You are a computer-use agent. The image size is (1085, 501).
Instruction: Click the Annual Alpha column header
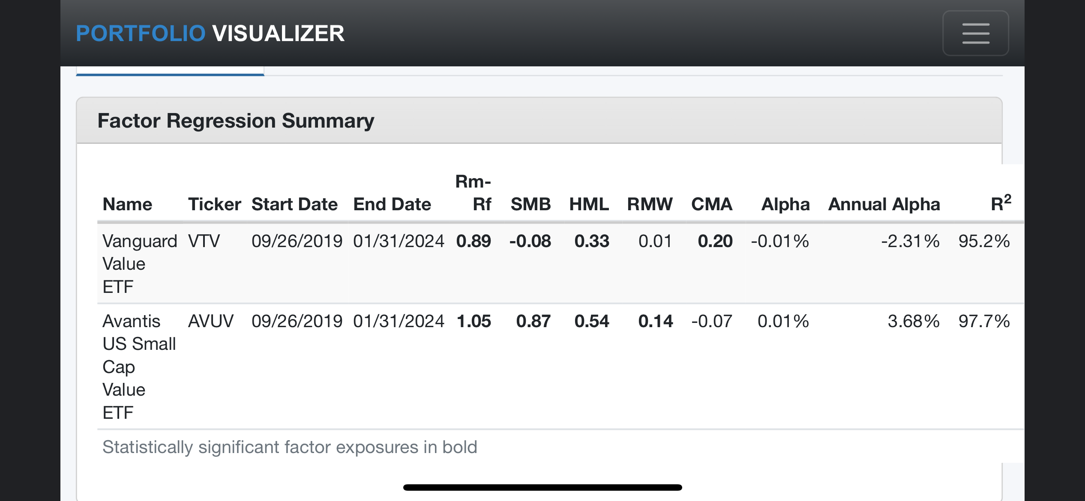[x=884, y=204]
